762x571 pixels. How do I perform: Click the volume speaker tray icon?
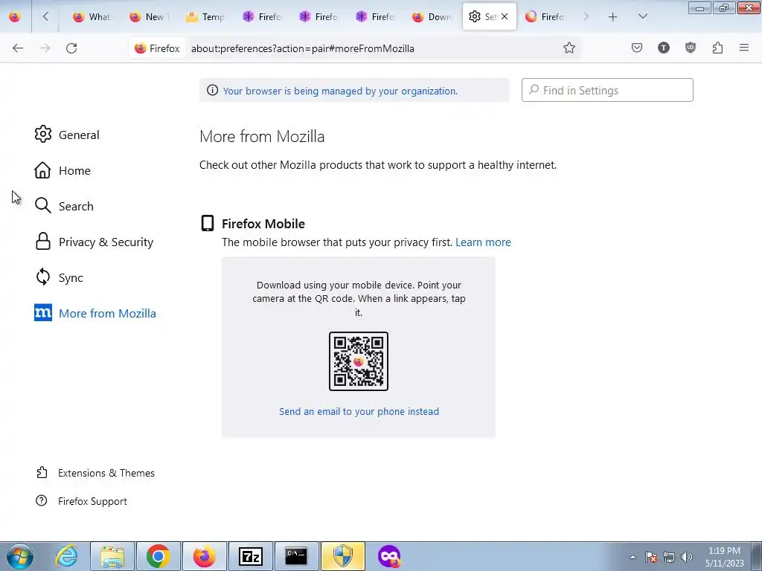point(687,557)
